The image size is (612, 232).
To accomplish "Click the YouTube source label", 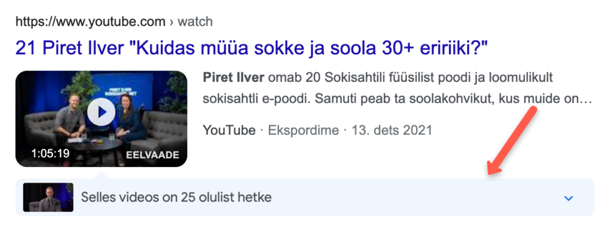I will 229,130.
